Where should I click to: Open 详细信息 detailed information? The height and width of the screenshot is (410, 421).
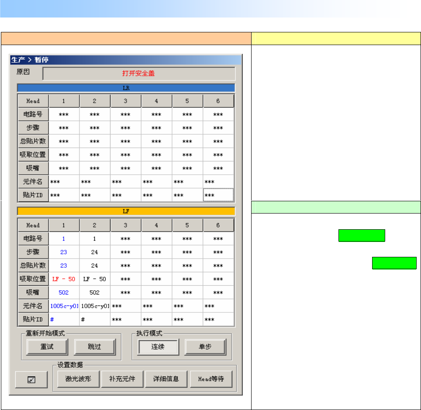pos(166,379)
